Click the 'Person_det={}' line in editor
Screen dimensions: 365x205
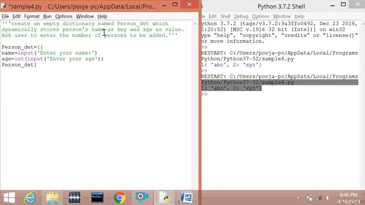coord(22,47)
